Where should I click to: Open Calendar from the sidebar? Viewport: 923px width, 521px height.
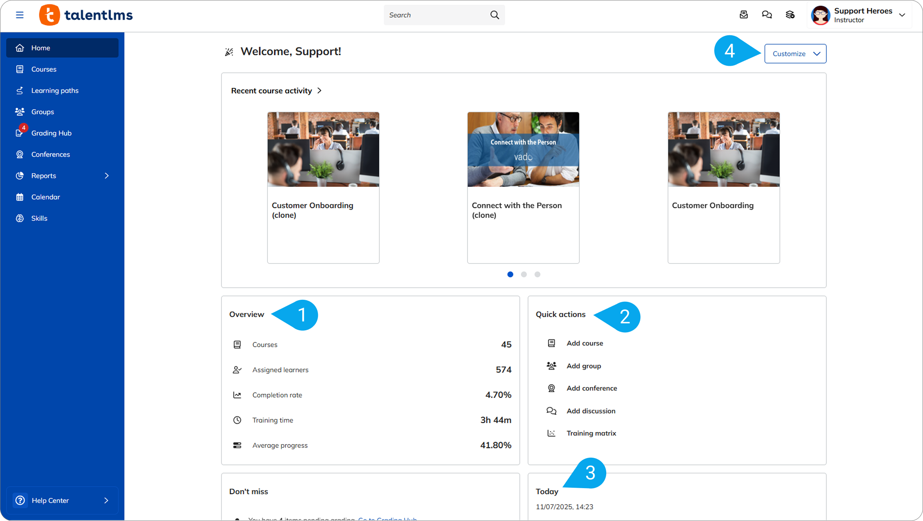(46, 197)
